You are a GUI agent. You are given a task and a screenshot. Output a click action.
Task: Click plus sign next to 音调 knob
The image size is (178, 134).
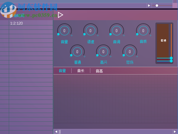pos(124,36)
